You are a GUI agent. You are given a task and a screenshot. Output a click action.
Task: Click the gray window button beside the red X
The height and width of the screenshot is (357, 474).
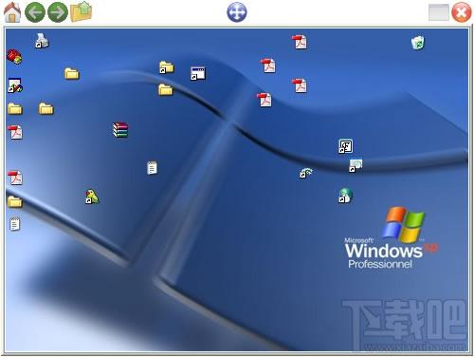pyautogui.click(x=439, y=12)
